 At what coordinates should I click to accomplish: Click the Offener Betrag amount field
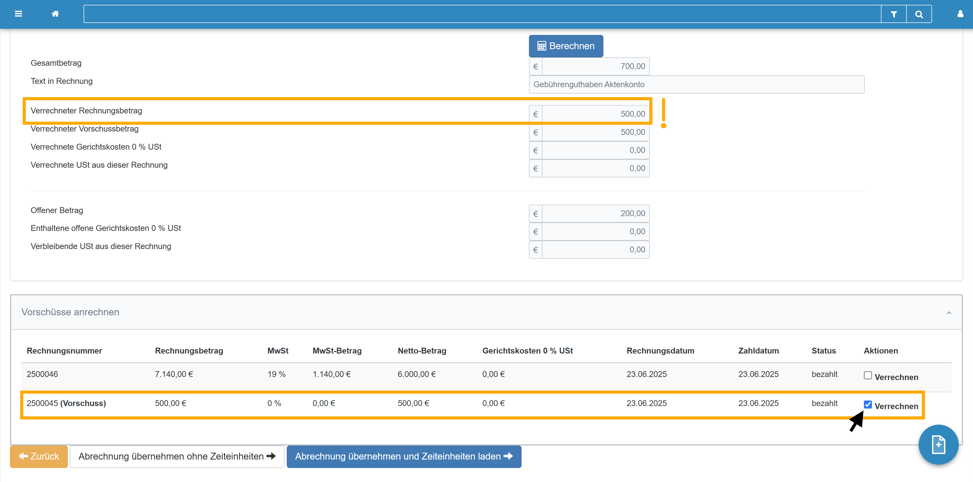(x=595, y=213)
